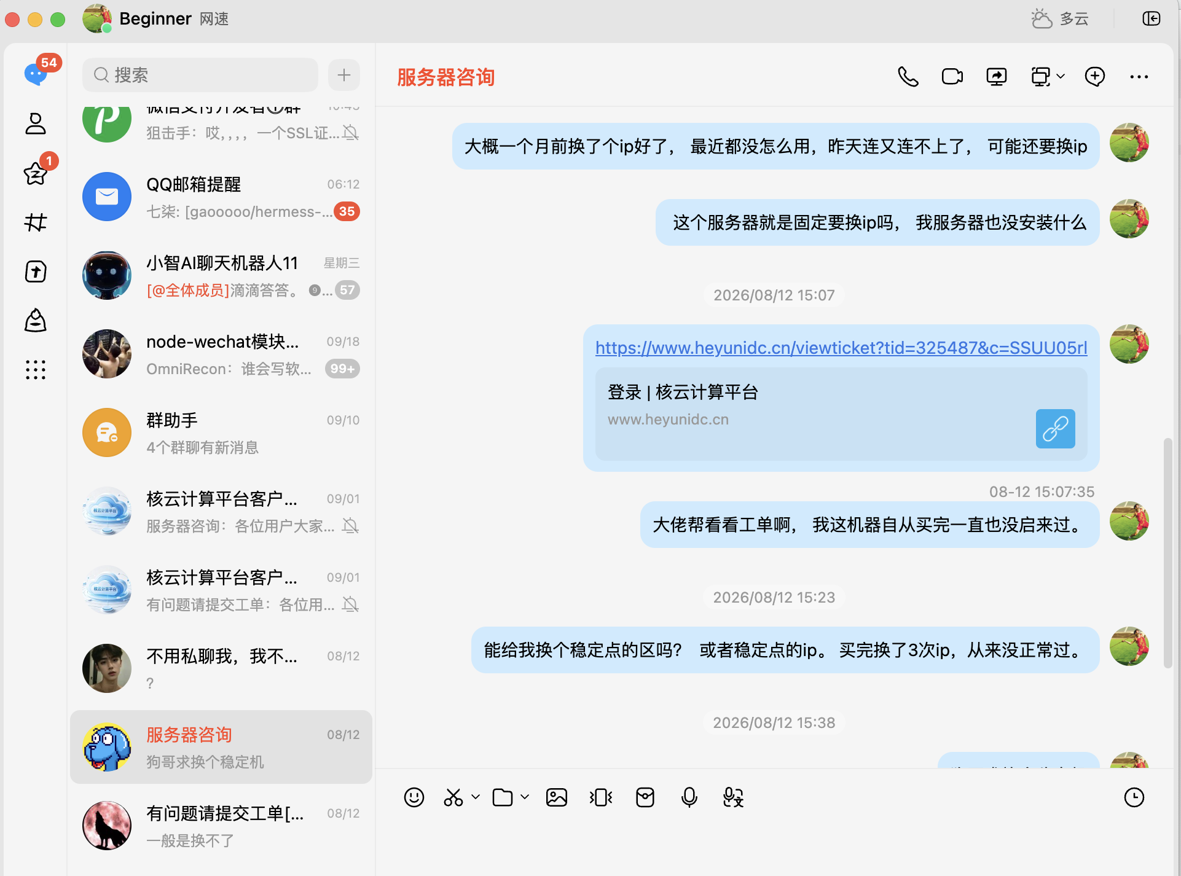Open the emoji picker
The width and height of the screenshot is (1181, 876).
pos(414,797)
